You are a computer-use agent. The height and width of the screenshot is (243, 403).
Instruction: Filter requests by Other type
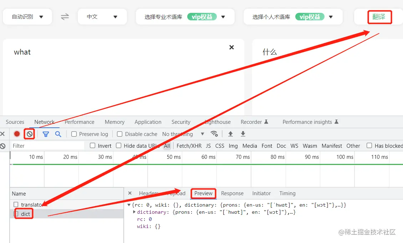(x=353, y=146)
